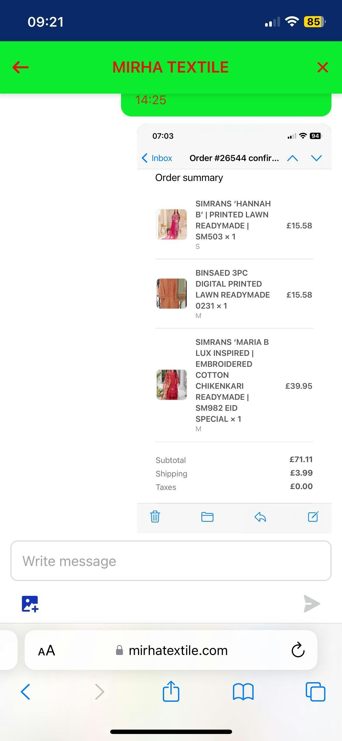342x741 pixels.
Task: Click the add image attachment icon
Action: click(30, 604)
